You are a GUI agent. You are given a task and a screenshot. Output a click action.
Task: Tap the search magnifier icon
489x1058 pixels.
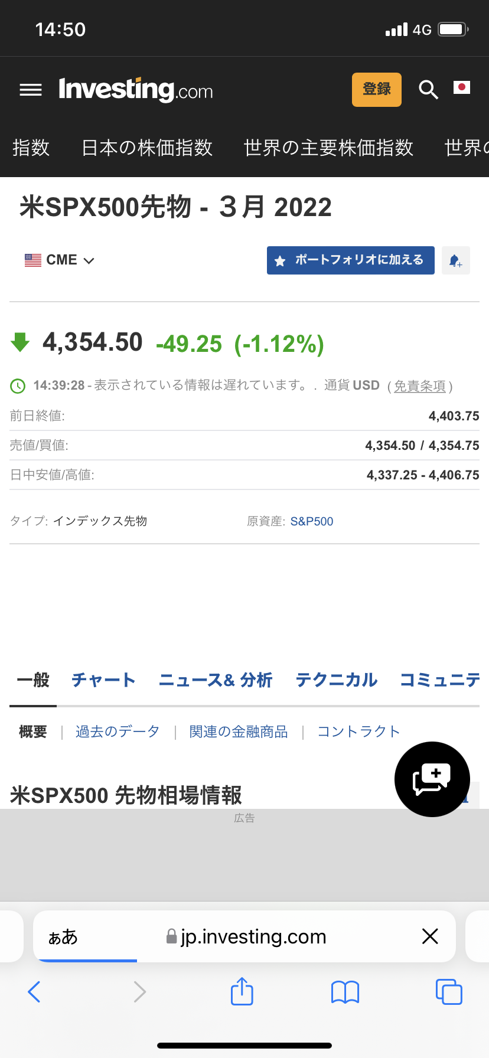(x=428, y=90)
